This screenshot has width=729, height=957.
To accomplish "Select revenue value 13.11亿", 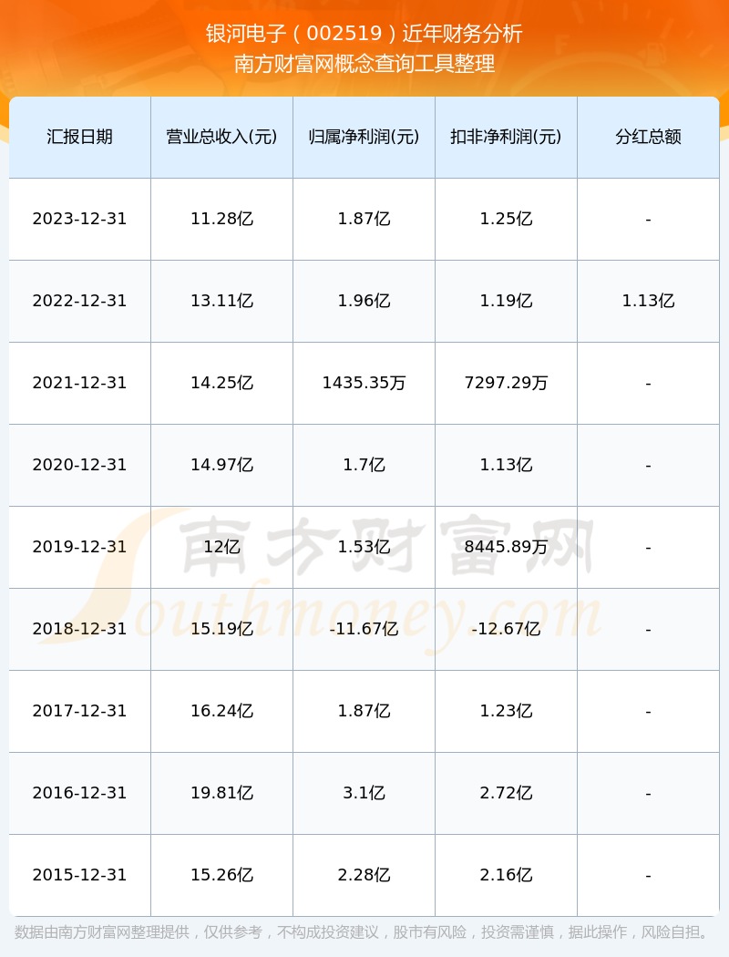I will point(222,301).
